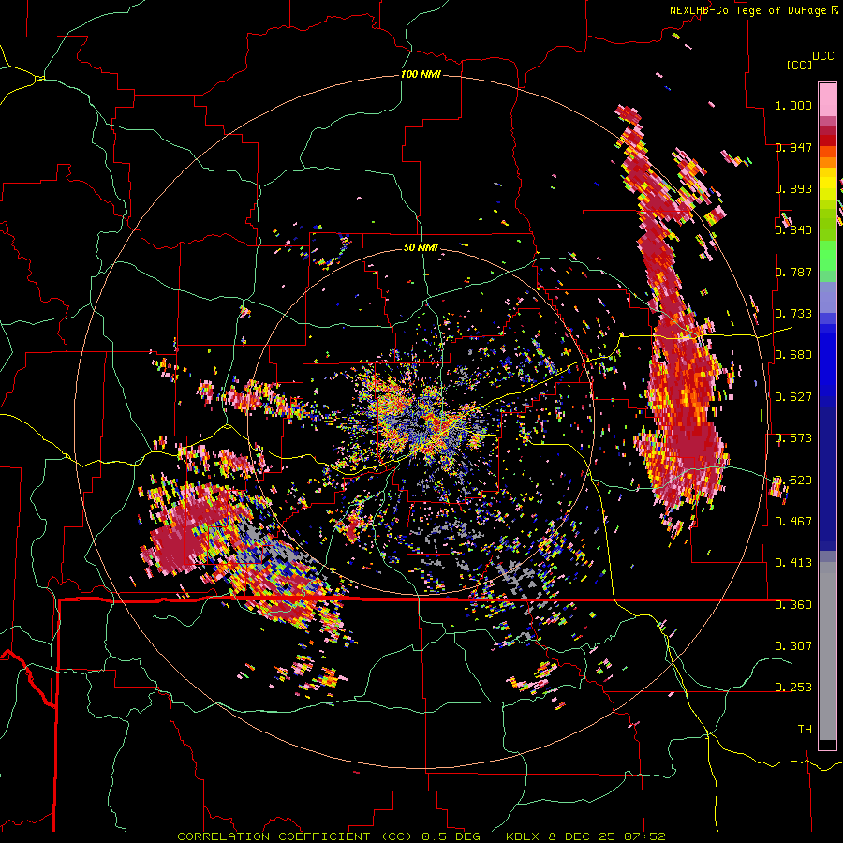Click the 50 NMI range ring label
This screenshot has height=843, width=843.
(x=421, y=248)
